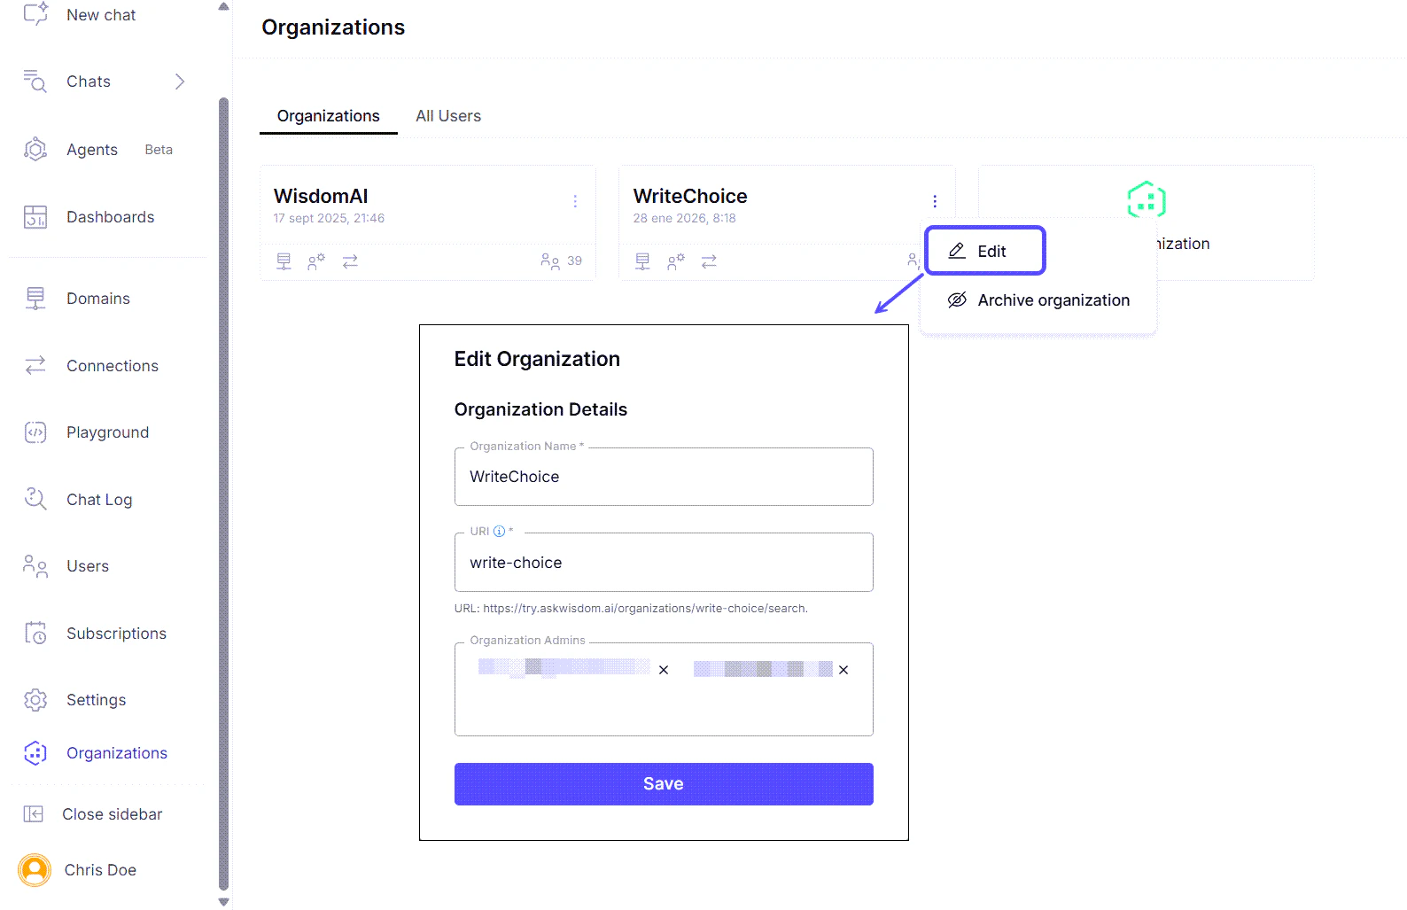Open the three-dot menu on WriteChoice card
Screen dimensions: 1407x910
click(x=934, y=200)
